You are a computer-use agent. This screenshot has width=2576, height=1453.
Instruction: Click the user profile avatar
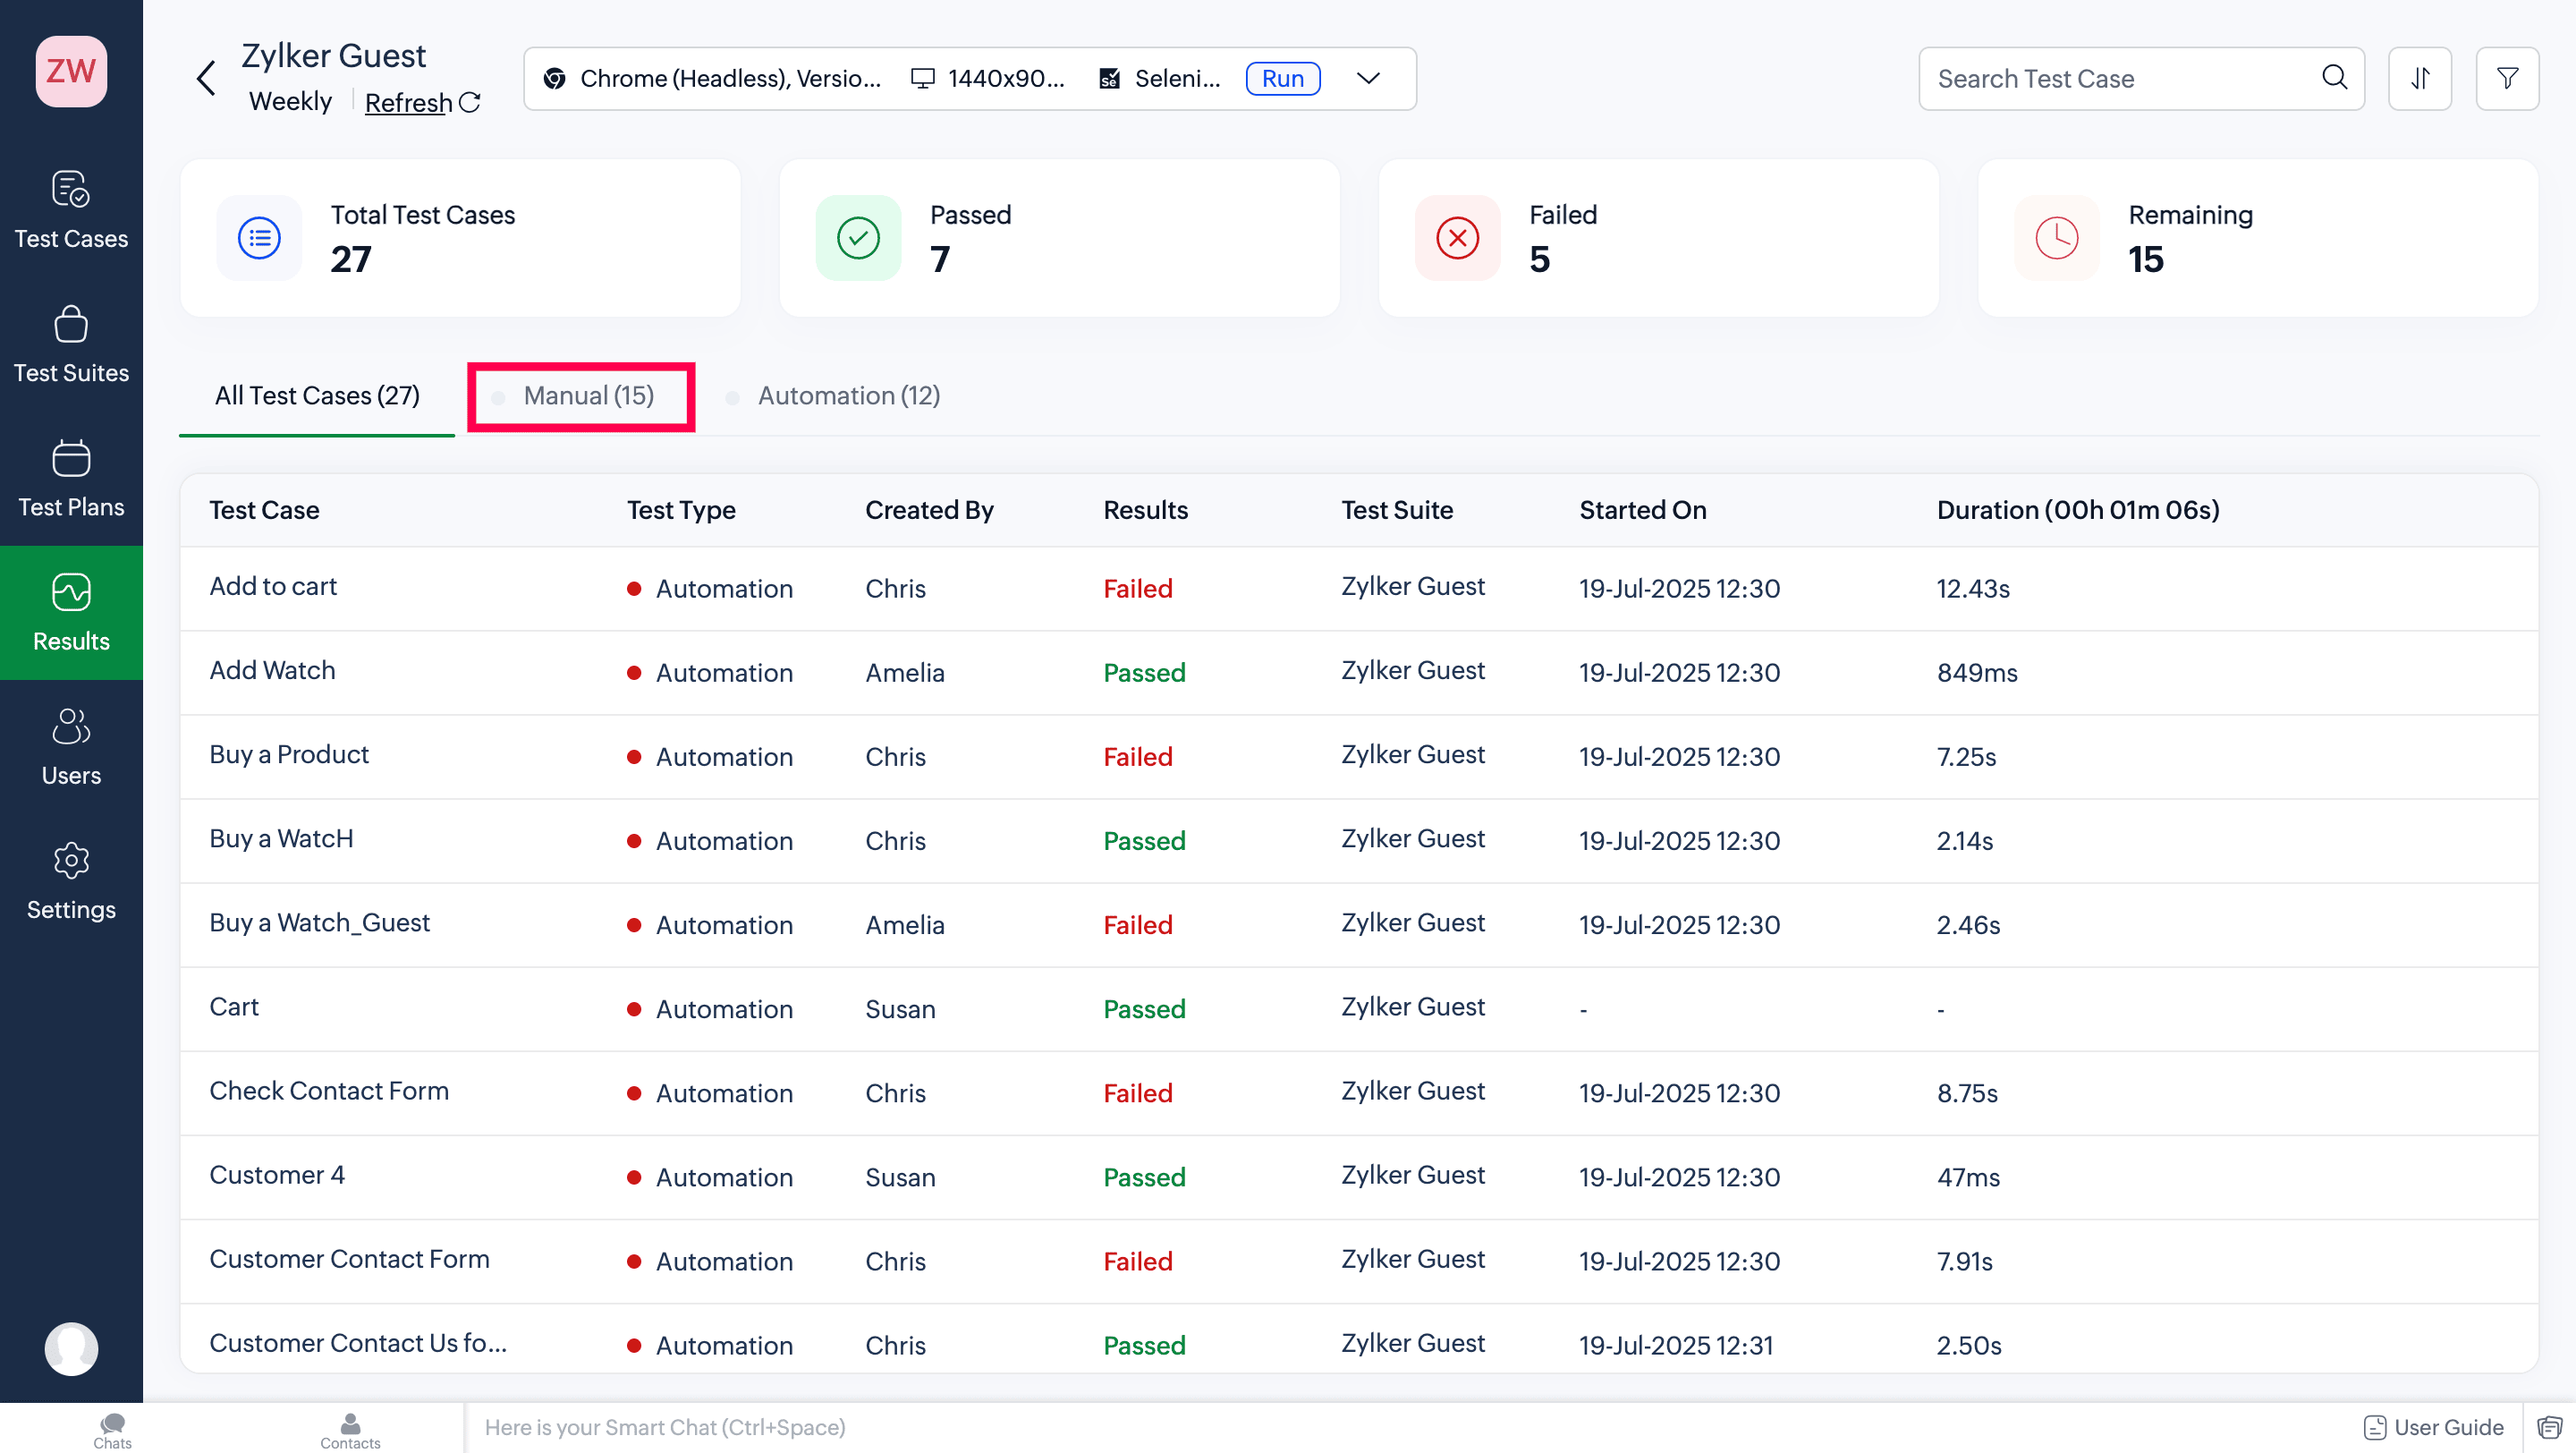(x=71, y=1349)
